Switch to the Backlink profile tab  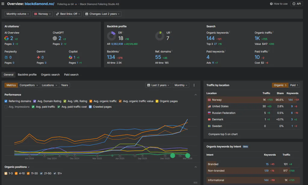(27, 75)
